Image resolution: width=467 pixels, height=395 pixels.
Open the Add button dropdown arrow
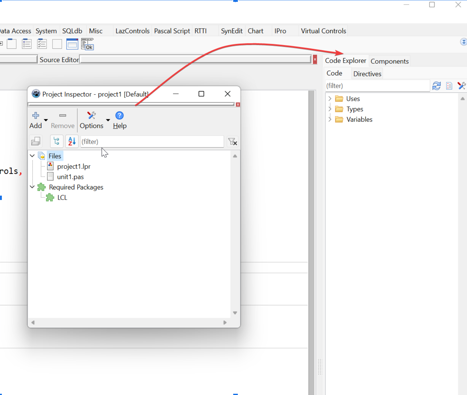pyautogui.click(x=46, y=120)
